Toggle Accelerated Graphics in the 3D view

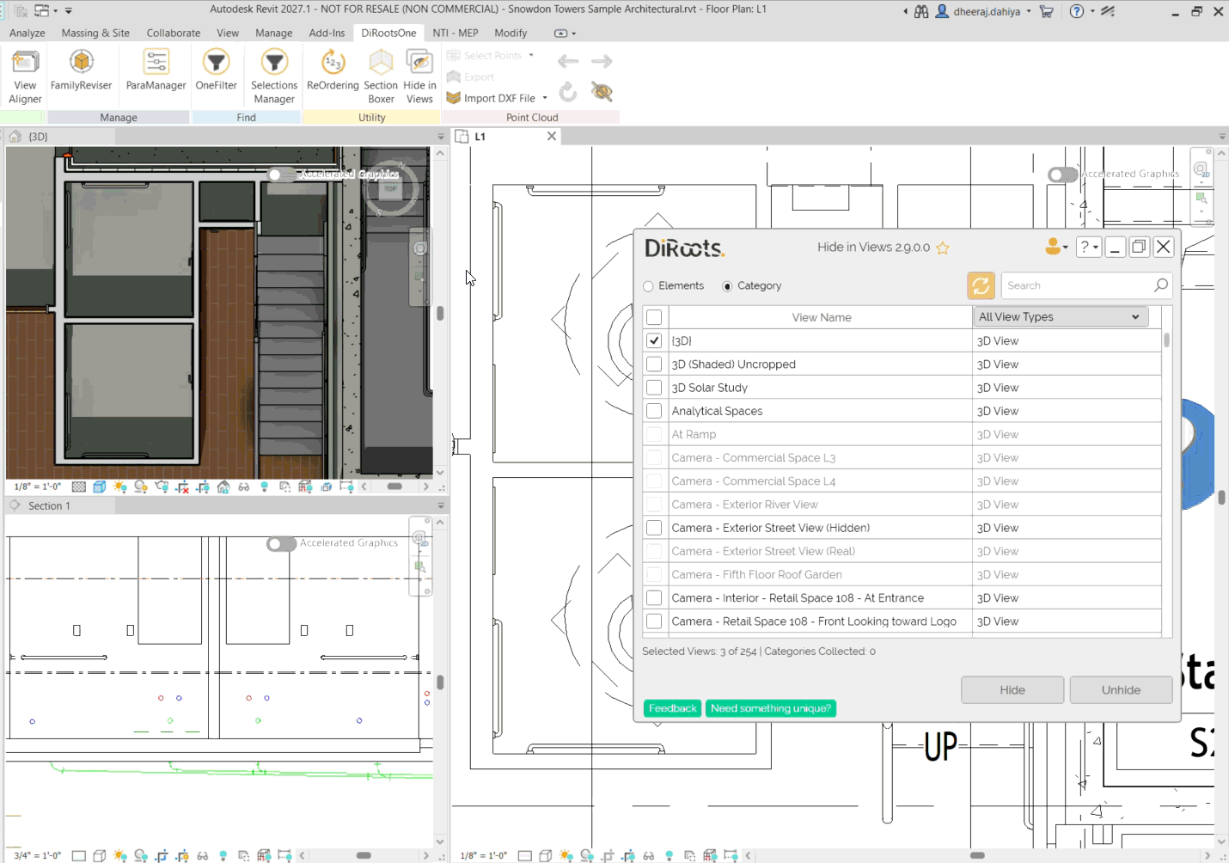[x=280, y=174]
